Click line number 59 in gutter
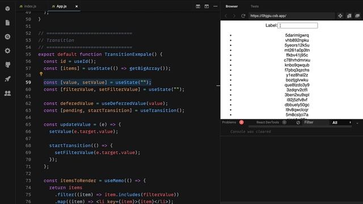363x204 pixels. pyautogui.click(x=28, y=82)
